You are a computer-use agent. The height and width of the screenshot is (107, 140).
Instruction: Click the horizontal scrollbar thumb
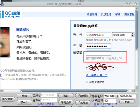point(74,90)
